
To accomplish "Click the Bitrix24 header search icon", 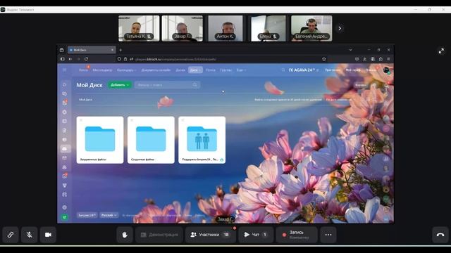I will point(283,70).
